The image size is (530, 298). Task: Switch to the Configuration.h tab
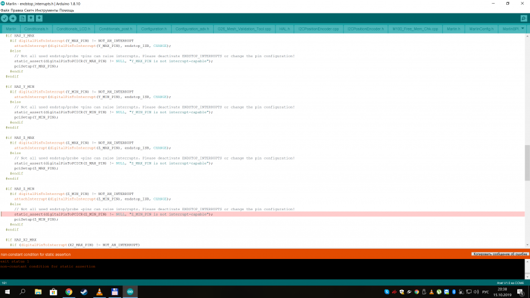(154, 29)
